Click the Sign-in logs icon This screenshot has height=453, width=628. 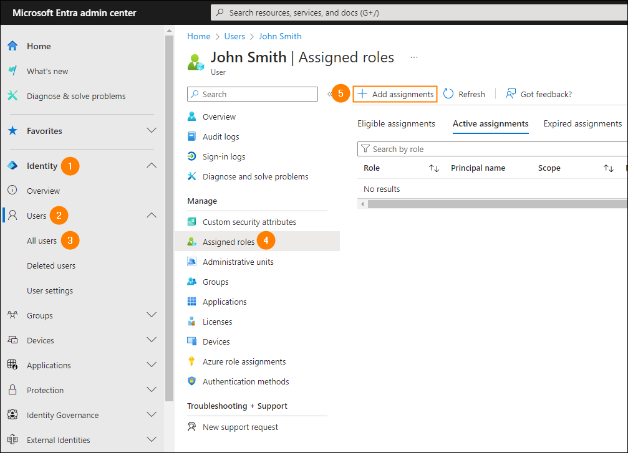pos(192,156)
